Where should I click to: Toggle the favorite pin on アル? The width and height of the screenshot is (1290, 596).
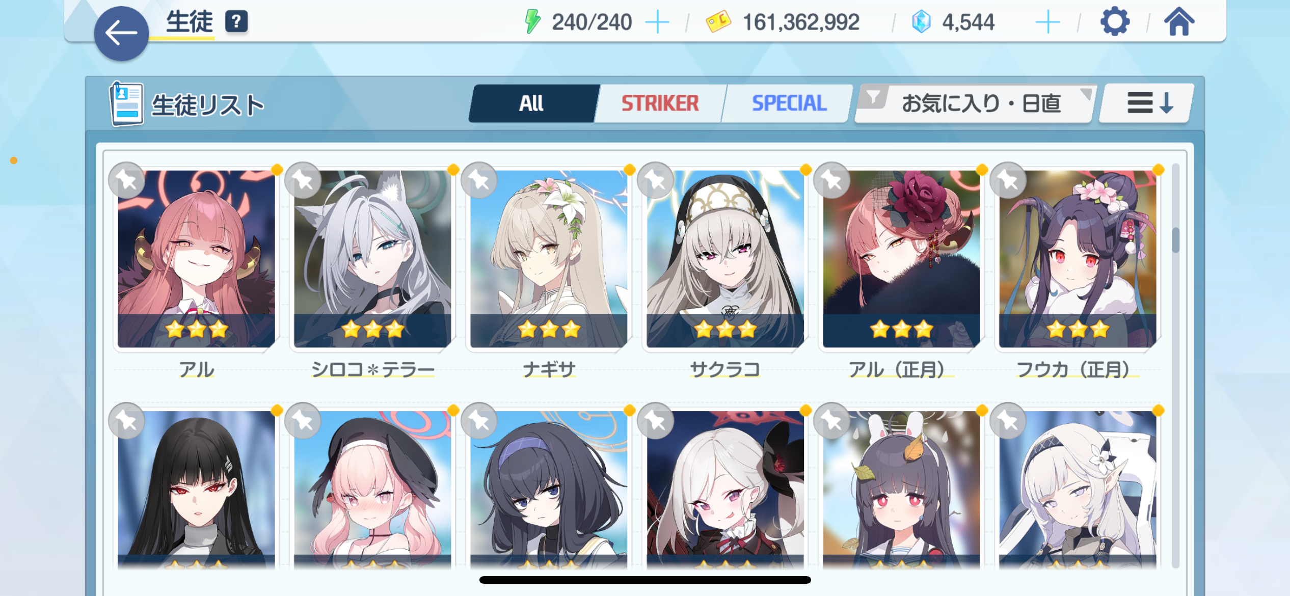point(127,180)
